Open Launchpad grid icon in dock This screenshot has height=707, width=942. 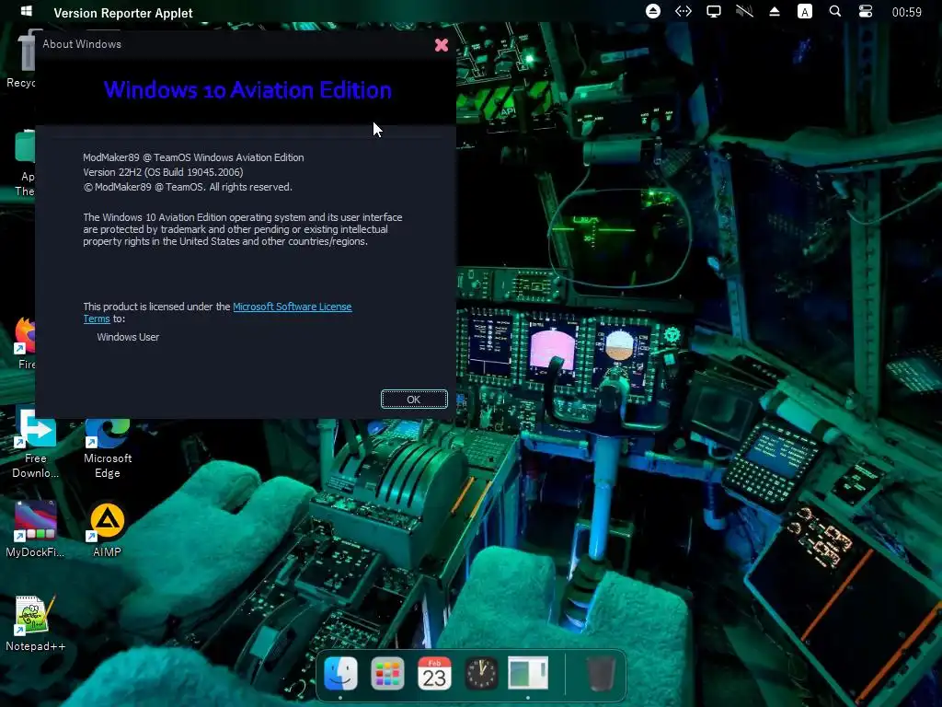[387, 673]
